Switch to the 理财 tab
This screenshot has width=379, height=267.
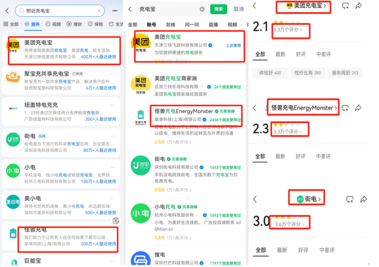coord(74,24)
